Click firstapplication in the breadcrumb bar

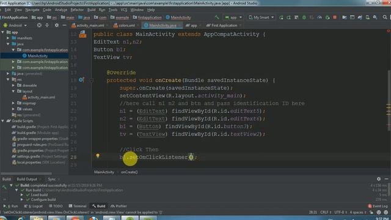[150, 18]
